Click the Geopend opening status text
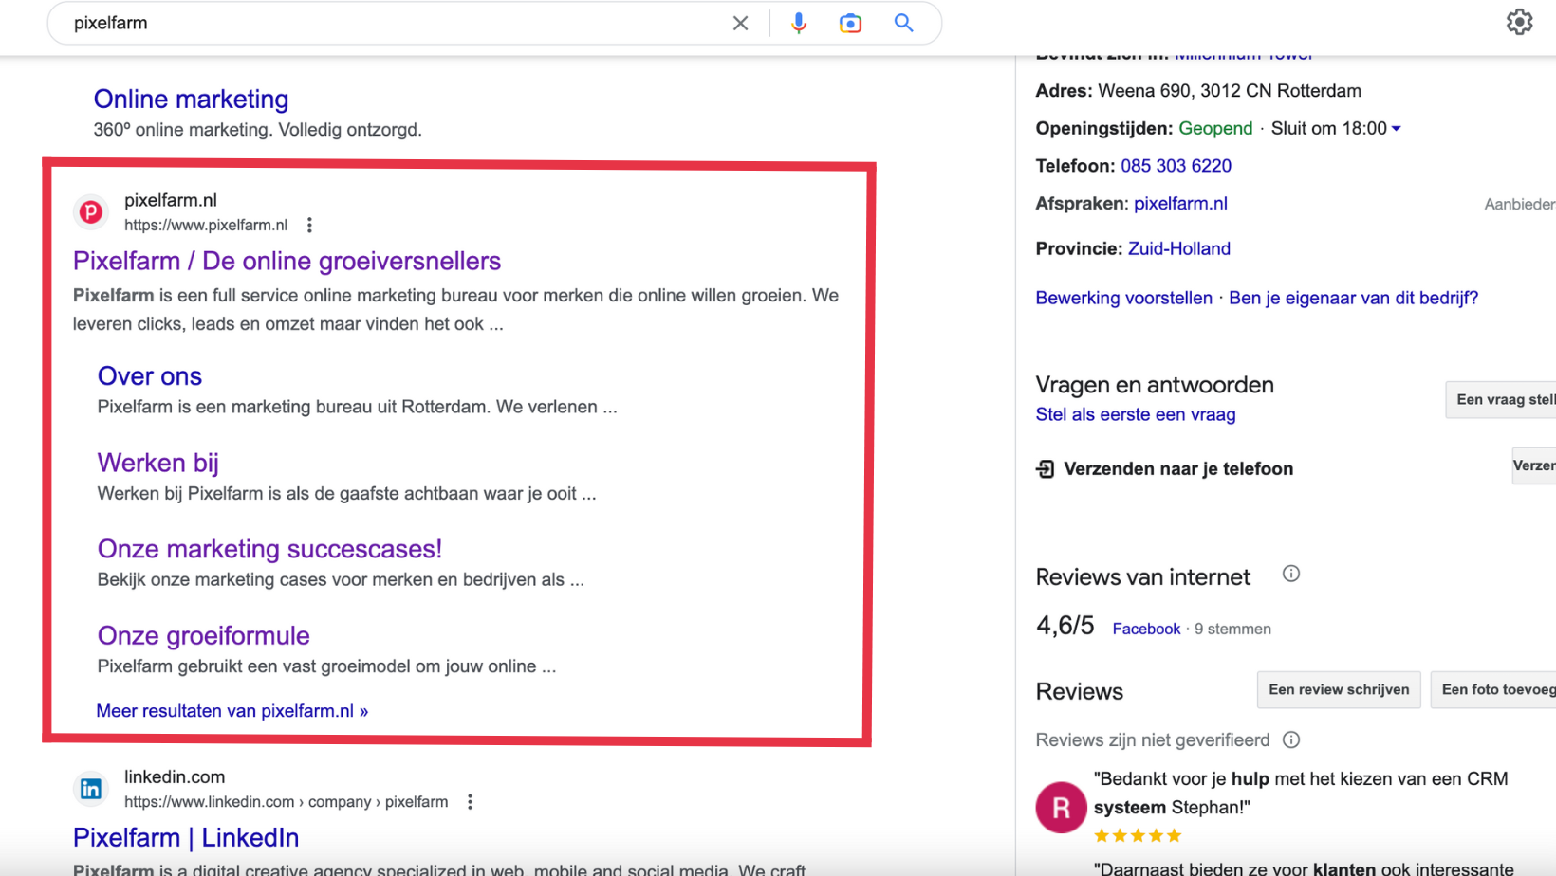 coord(1215,128)
